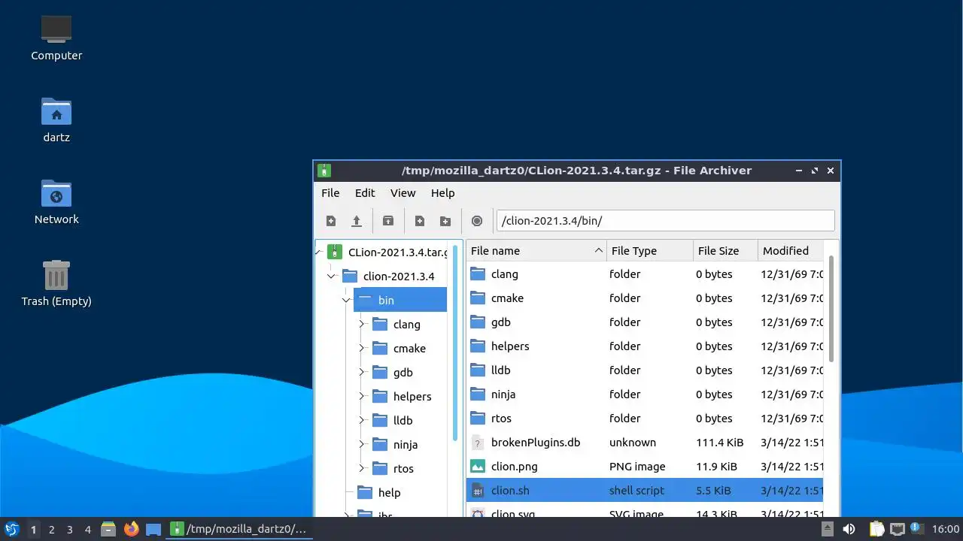Screen dimensions: 963x541
Task: Click the Open archive toolbar icon
Action: tap(357, 221)
